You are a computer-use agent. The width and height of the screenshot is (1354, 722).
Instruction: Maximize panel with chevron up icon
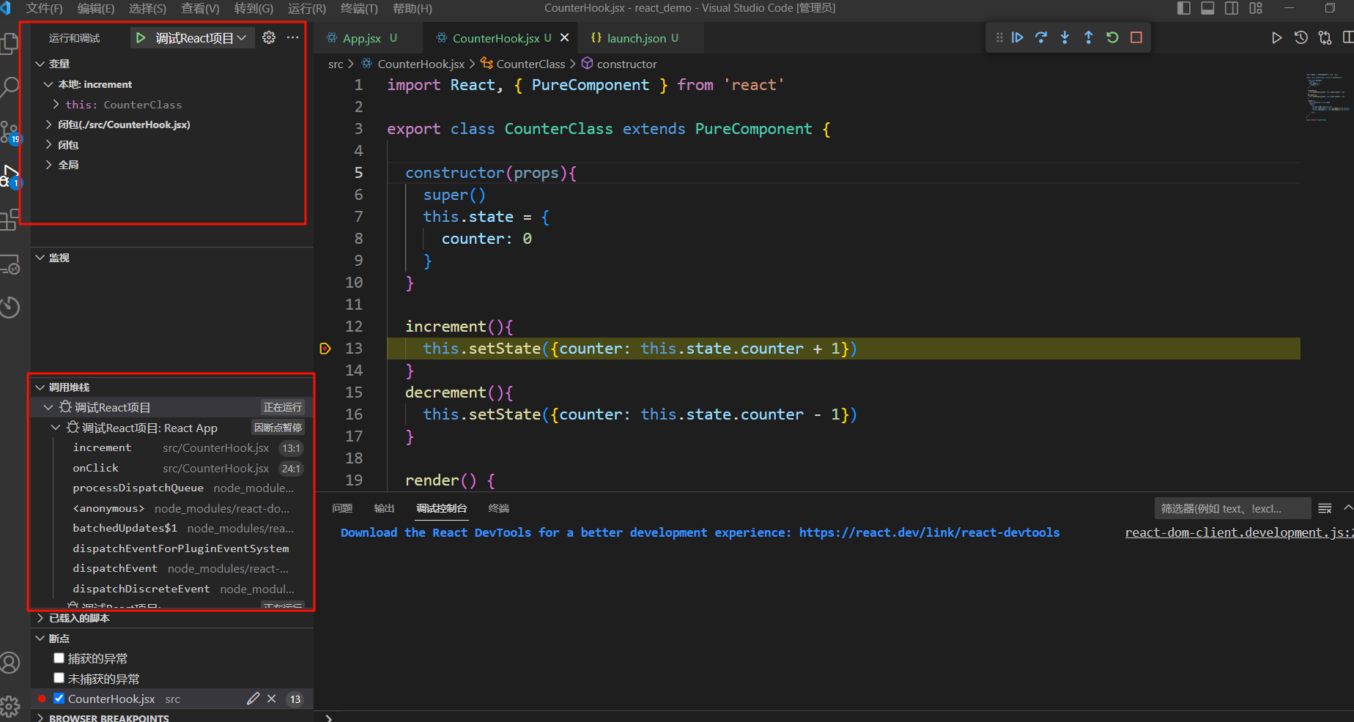click(1347, 508)
